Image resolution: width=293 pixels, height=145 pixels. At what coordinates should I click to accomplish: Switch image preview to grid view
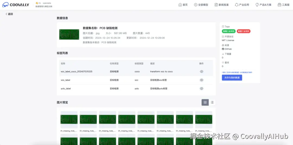pyautogui.click(x=205, y=102)
